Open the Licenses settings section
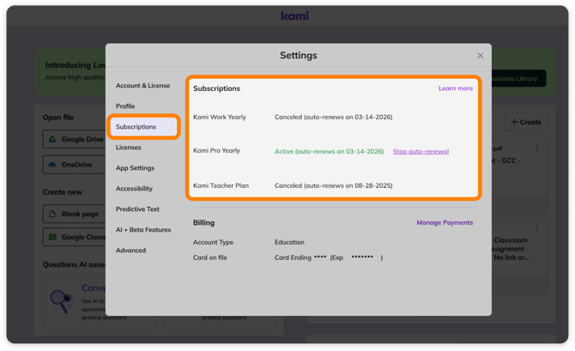 [129, 147]
